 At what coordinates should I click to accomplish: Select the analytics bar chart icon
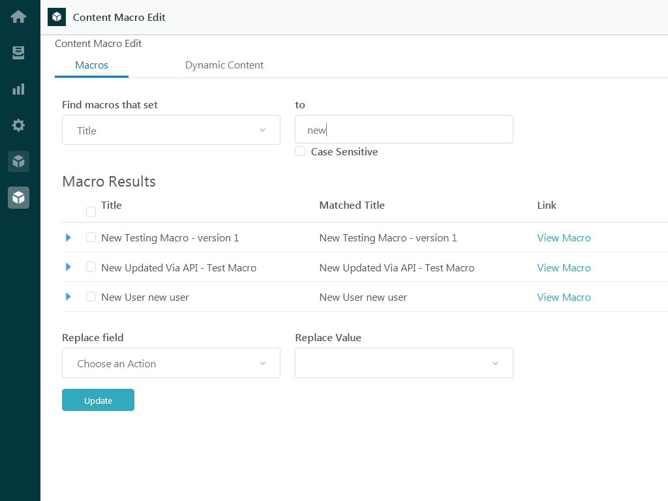[x=18, y=89]
